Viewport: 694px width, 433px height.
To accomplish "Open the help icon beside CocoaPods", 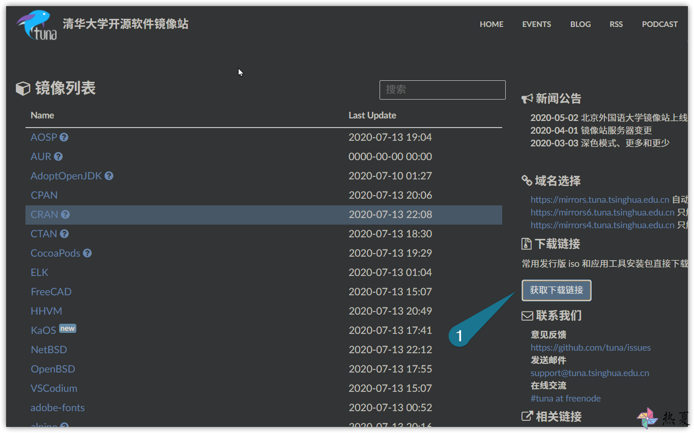I will (88, 253).
